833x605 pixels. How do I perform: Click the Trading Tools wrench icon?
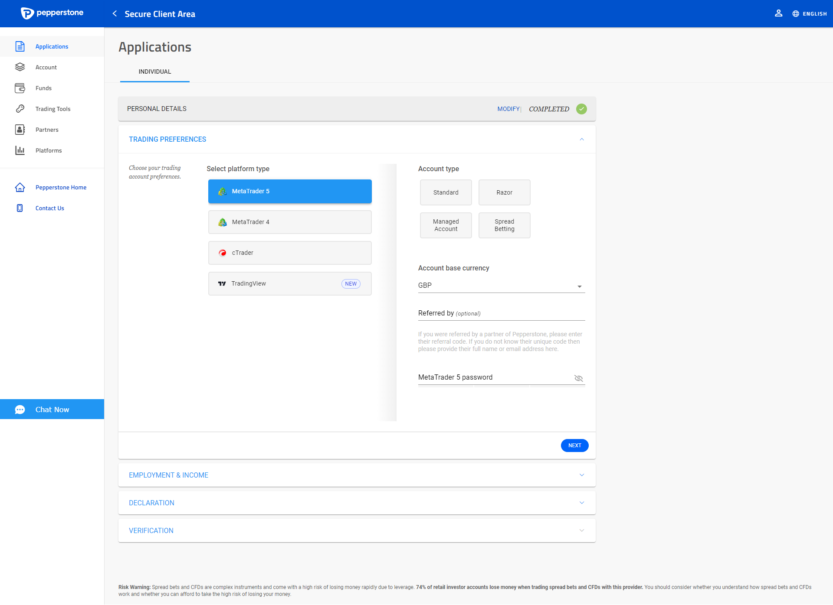(20, 109)
